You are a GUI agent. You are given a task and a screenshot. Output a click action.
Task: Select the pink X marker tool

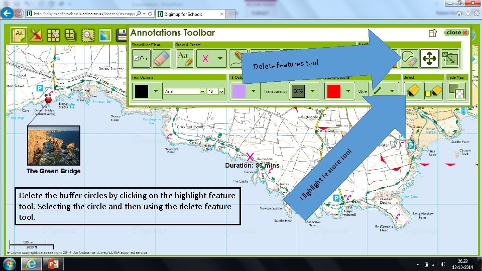pos(206,58)
